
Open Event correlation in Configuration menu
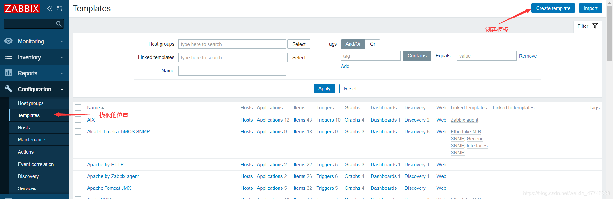(x=39, y=164)
